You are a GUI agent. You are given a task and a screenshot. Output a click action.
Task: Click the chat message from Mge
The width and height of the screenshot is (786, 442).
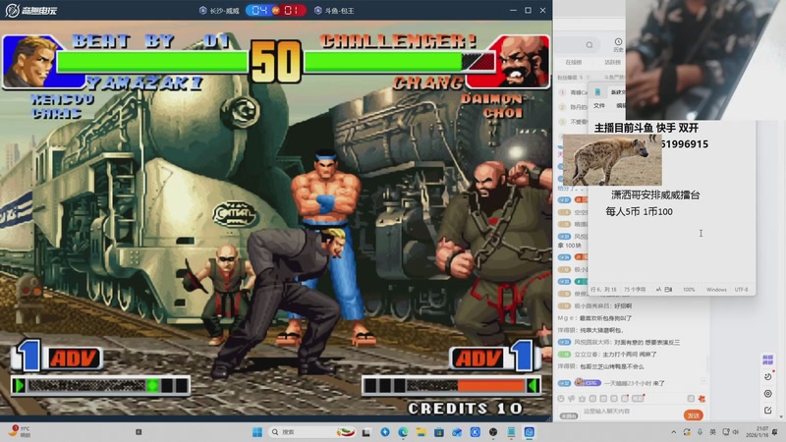594,318
